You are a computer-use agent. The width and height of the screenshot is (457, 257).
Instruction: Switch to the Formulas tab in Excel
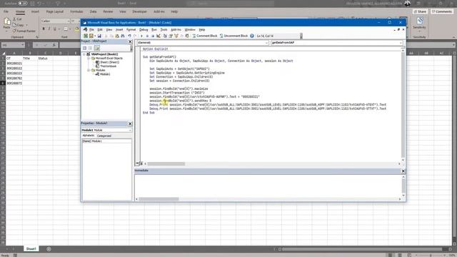76,11
